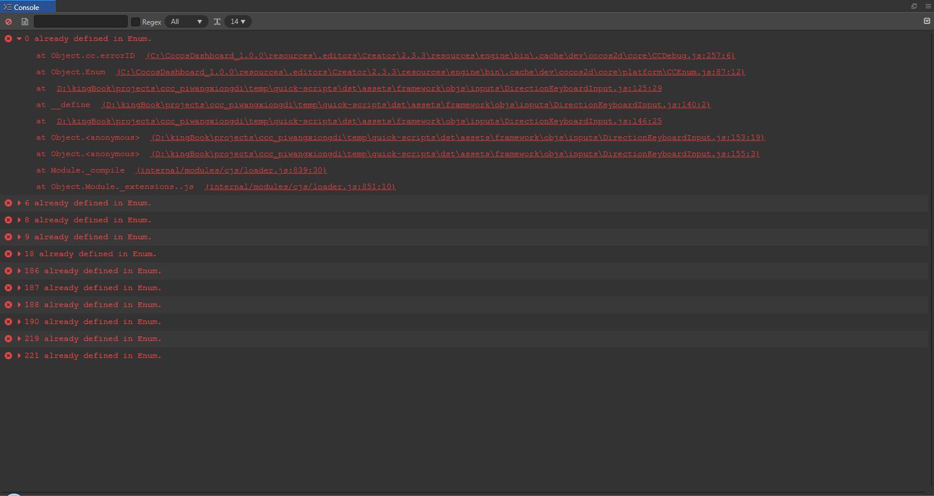The image size is (934, 496).
Task: Select the Console tab
Action: pyautogui.click(x=27, y=7)
